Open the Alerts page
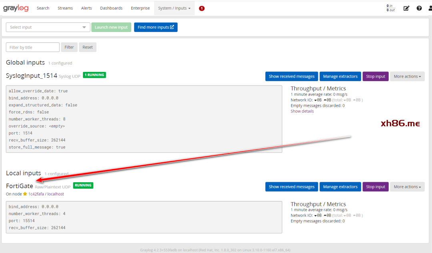The height and width of the screenshot is (253, 432). tap(86, 8)
